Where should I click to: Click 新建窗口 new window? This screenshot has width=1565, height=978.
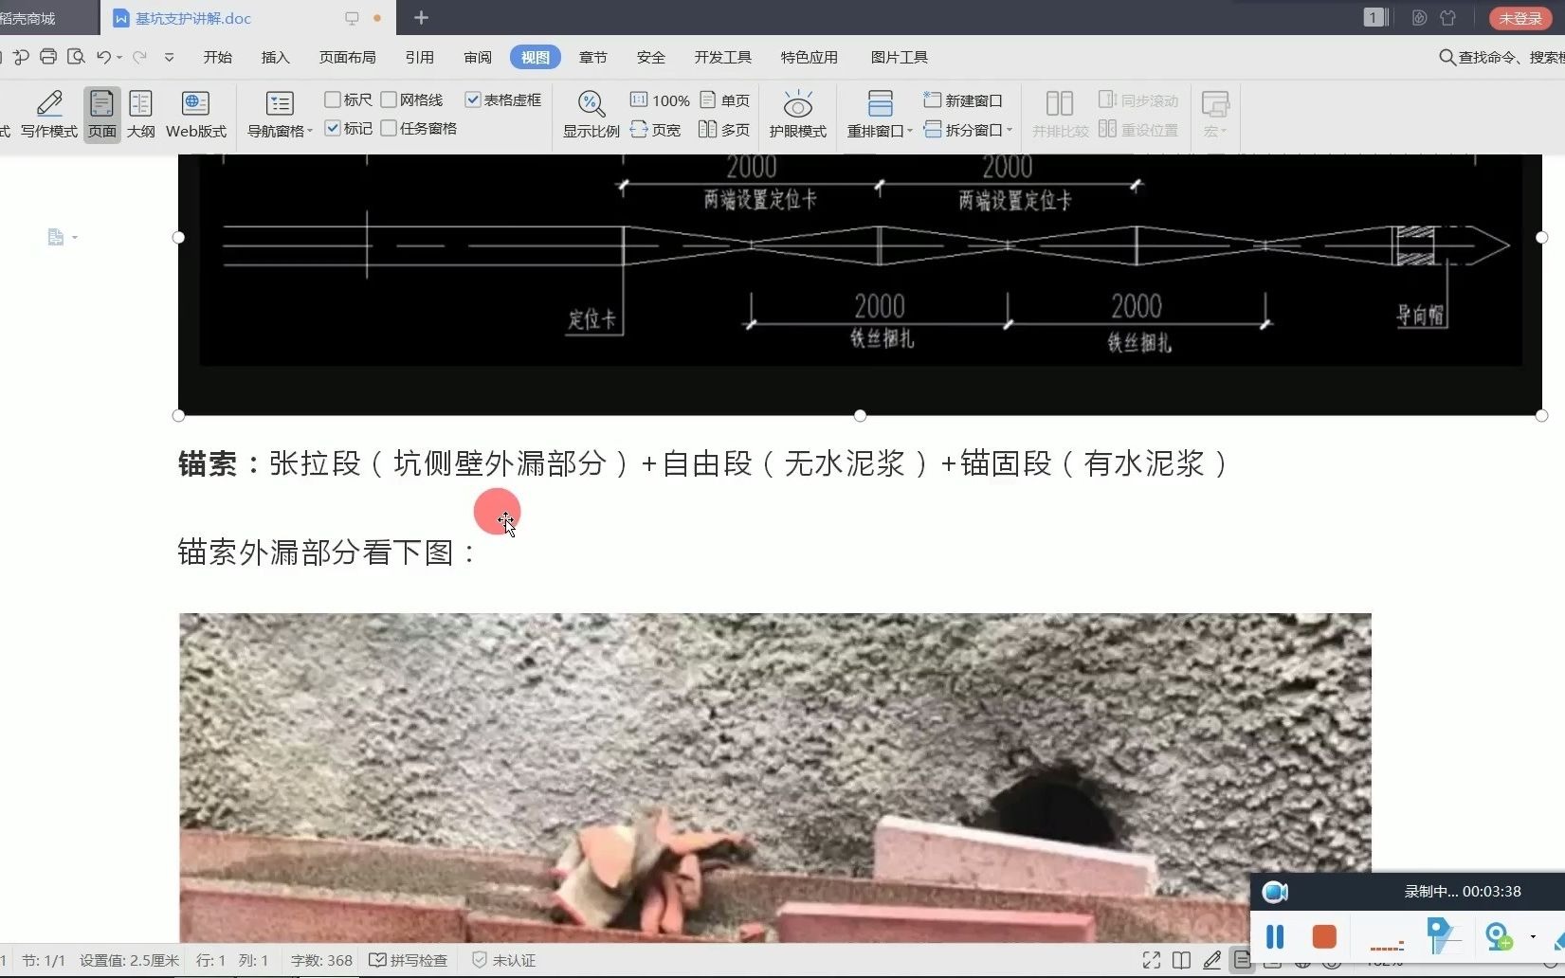tap(963, 100)
